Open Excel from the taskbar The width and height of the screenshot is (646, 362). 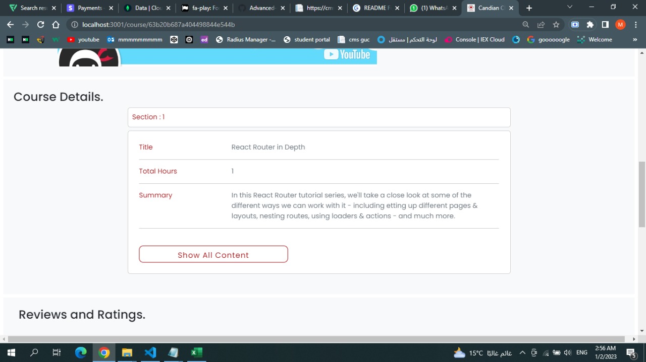click(x=196, y=352)
